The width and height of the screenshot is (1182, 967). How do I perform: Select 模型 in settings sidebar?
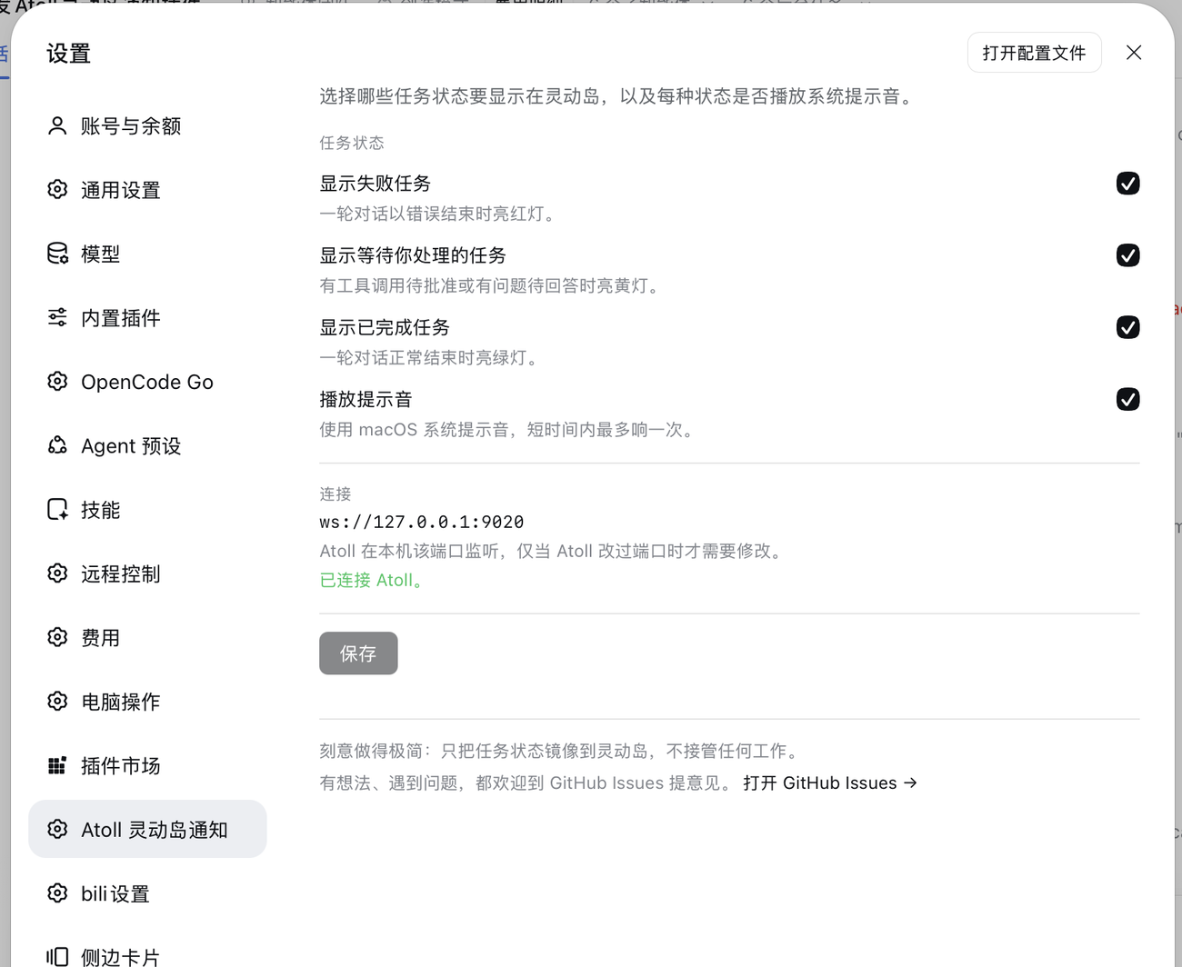[x=147, y=254]
